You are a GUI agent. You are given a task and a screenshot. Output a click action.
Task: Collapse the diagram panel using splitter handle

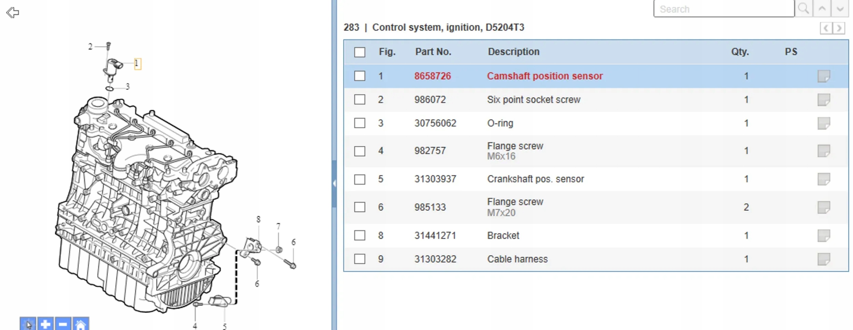click(334, 184)
